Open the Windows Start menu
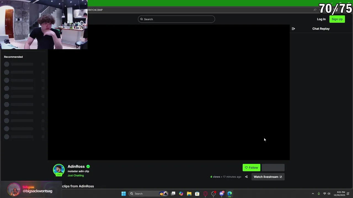This screenshot has height=198, width=353. [x=124, y=194]
